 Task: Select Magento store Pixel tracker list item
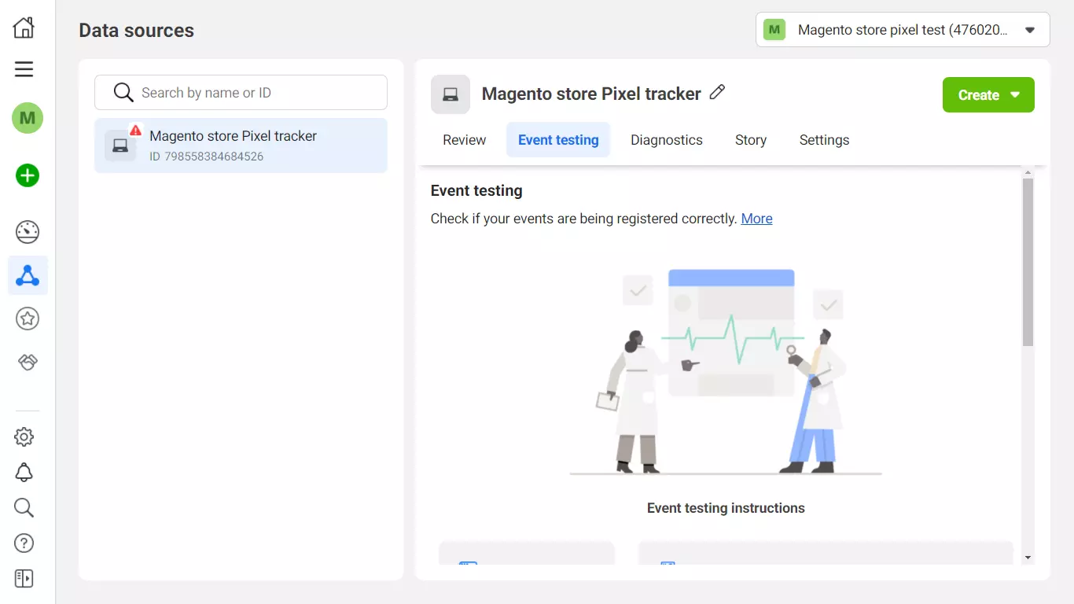click(x=241, y=145)
